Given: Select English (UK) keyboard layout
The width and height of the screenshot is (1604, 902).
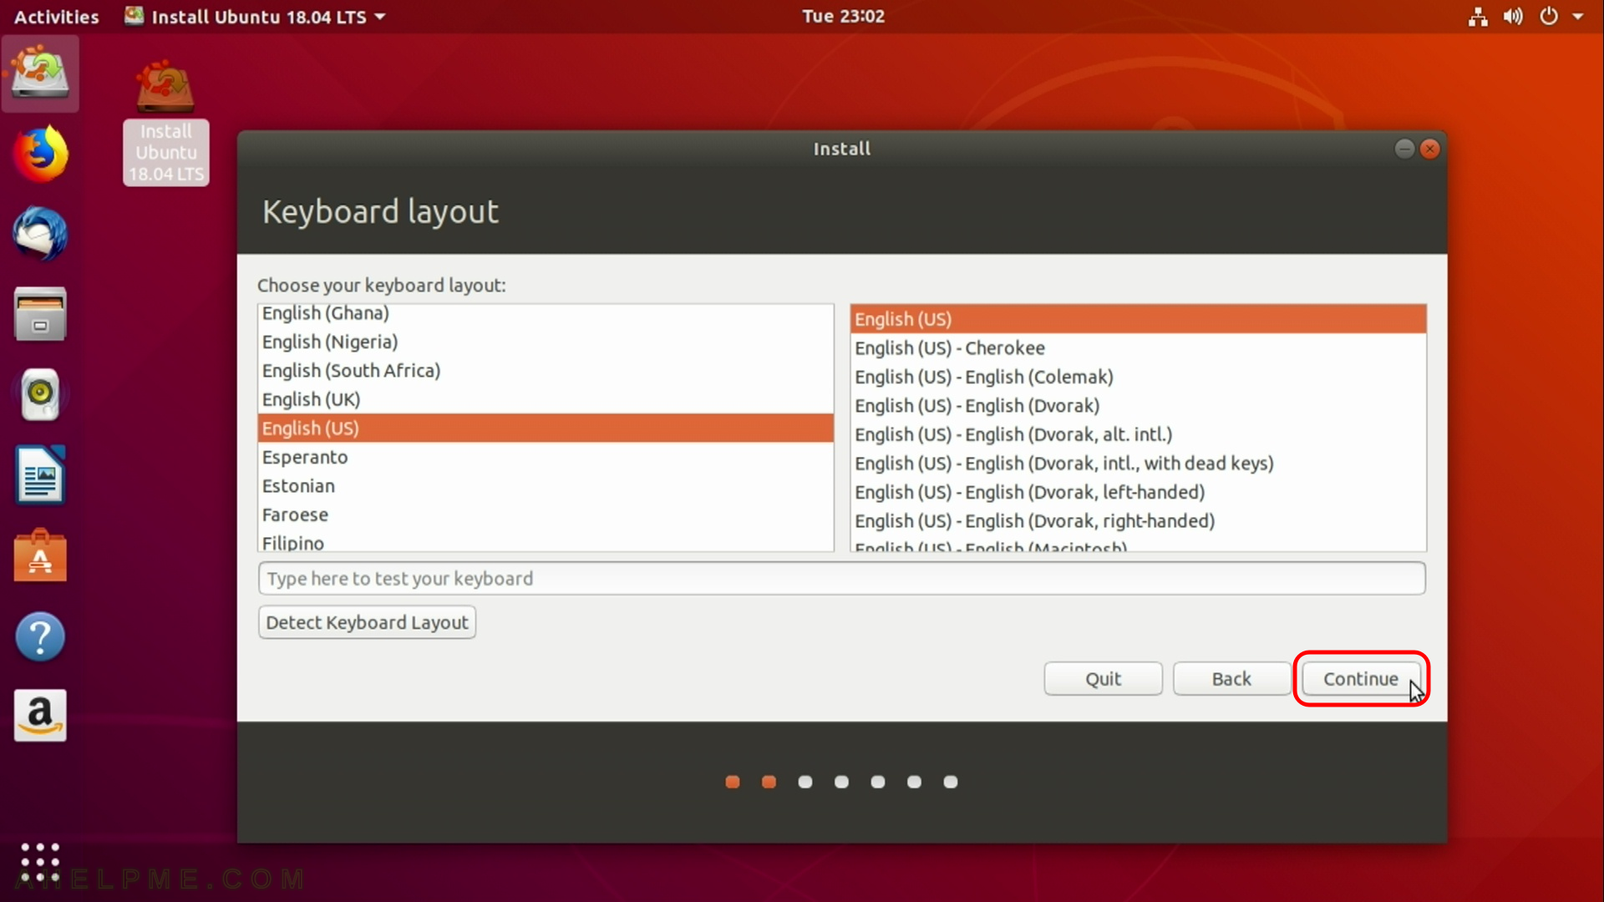Looking at the screenshot, I should tap(311, 398).
